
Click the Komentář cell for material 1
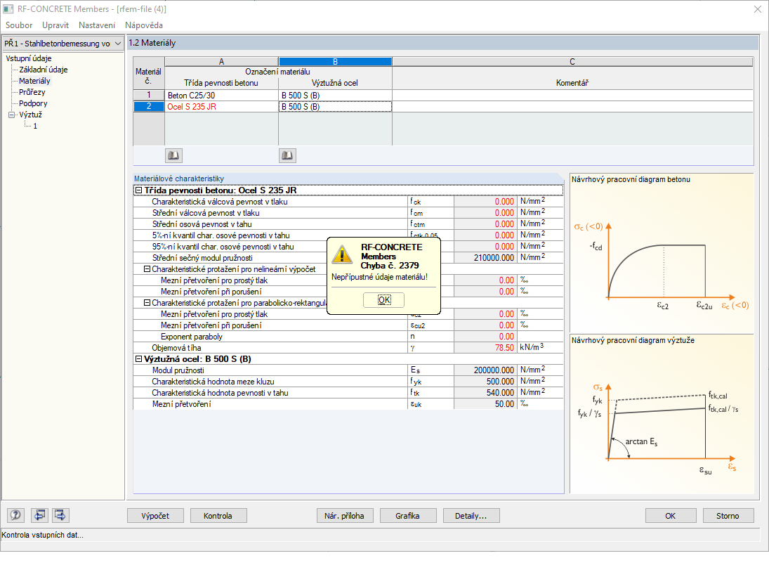tap(572, 95)
